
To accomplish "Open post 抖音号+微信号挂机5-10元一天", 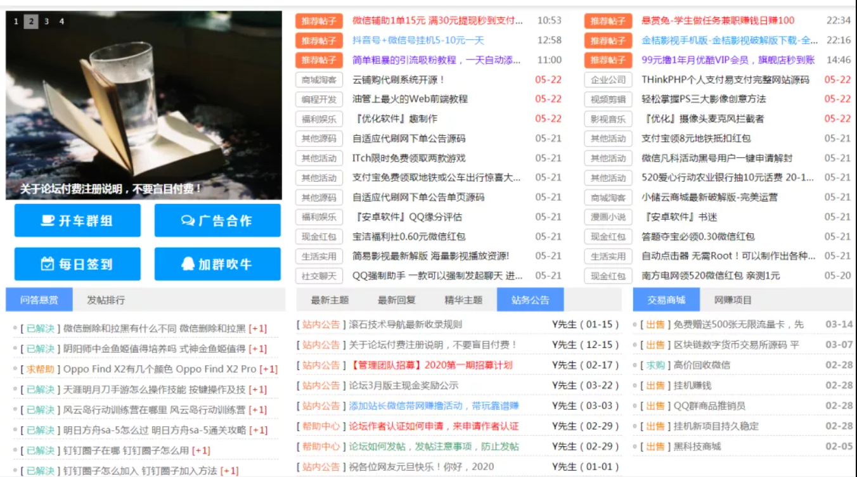I will (x=418, y=40).
